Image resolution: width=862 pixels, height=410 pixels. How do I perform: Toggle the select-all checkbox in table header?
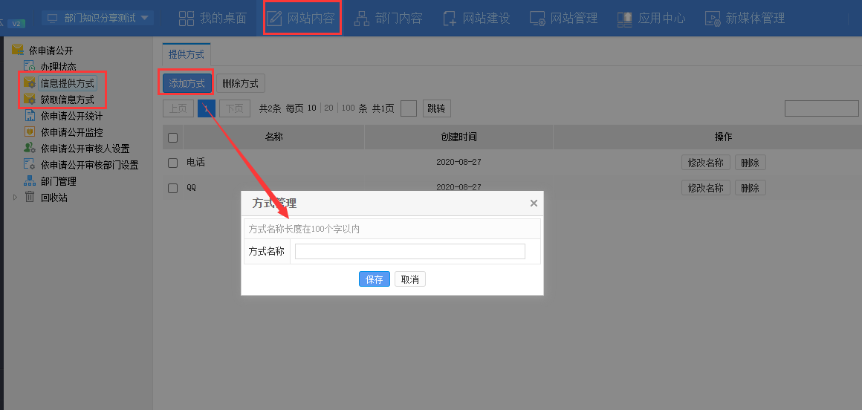(173, 137)
